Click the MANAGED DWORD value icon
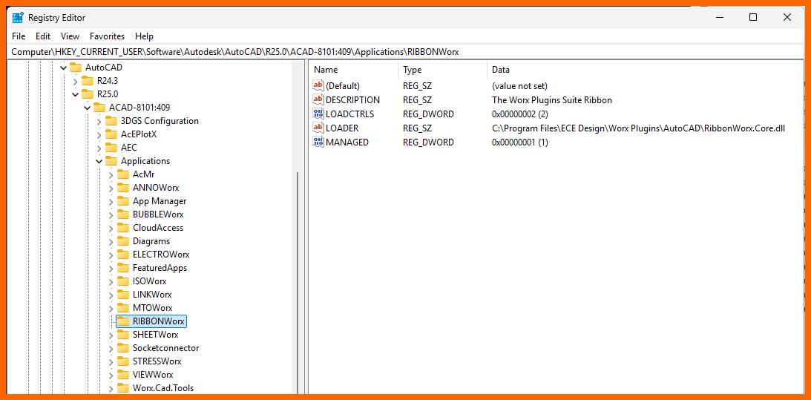The width and height of the screenshot is (811, 400). click(318, 142)
